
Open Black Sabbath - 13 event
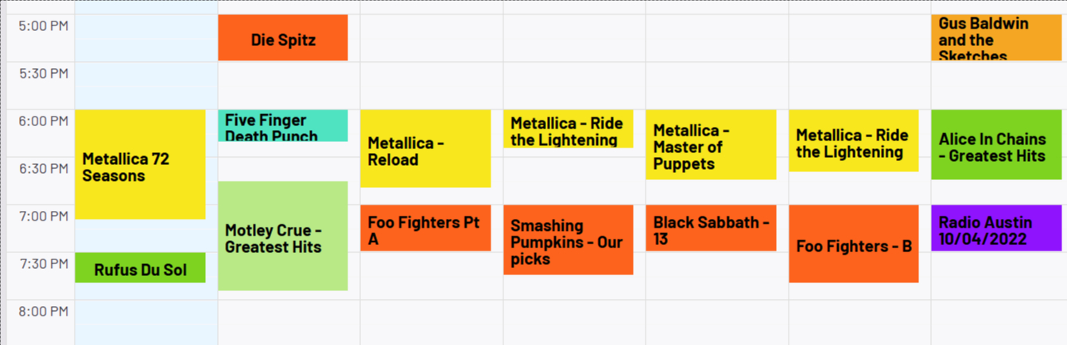coord(711,228)
